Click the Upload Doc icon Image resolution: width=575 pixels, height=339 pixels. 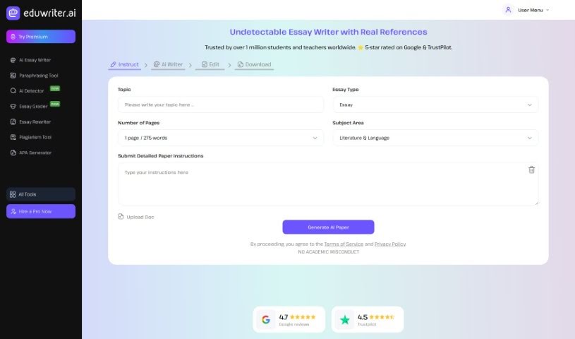(121, 216)
